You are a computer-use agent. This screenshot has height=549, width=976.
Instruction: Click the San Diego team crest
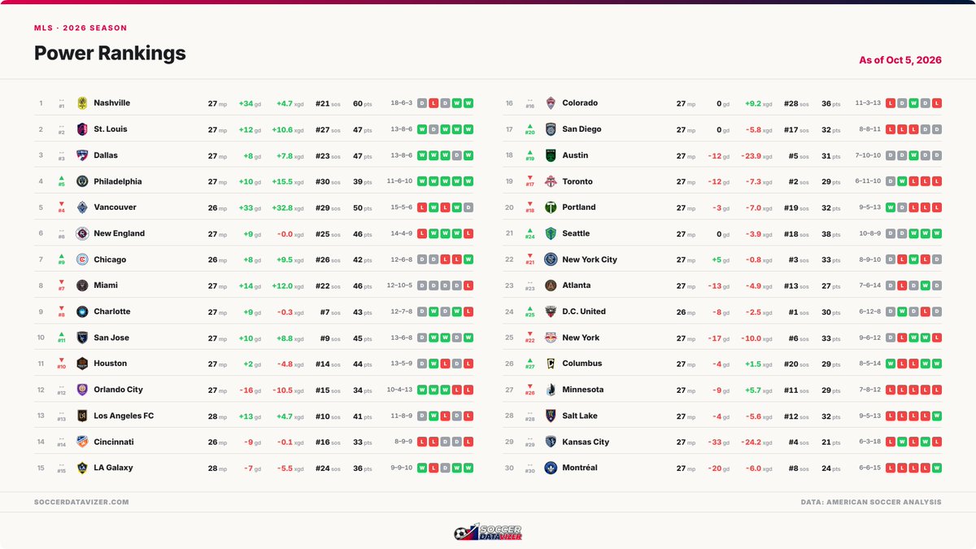[551, 129]
